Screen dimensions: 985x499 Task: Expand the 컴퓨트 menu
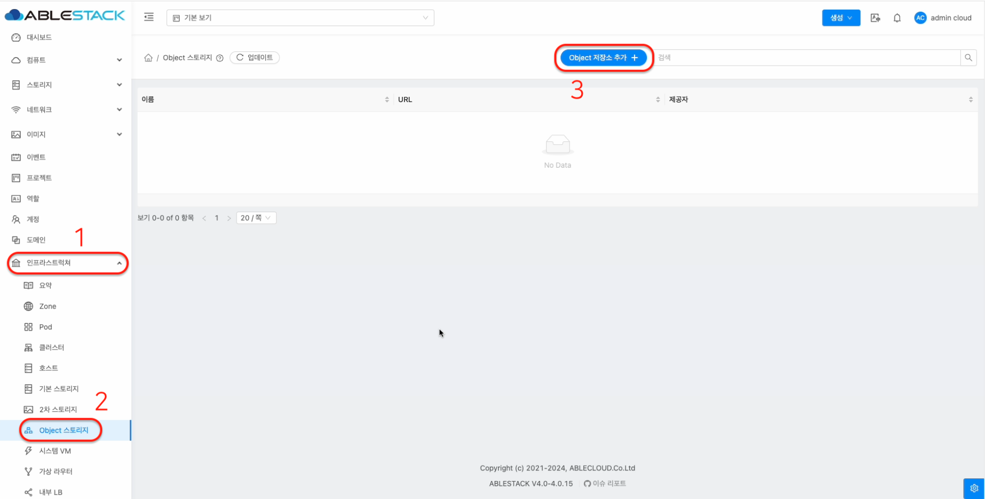click(67, 60)
